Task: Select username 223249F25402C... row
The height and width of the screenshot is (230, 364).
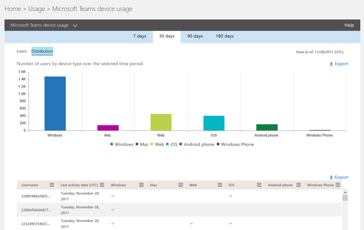Action: click(179, 223)
